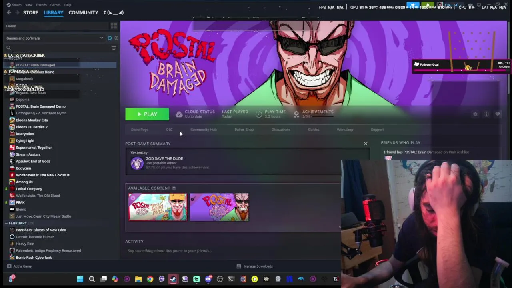Open the Sunny Daze DLC thumbnail
The height and width of the screenshot is (288, 512).
[x=158, y=207]
